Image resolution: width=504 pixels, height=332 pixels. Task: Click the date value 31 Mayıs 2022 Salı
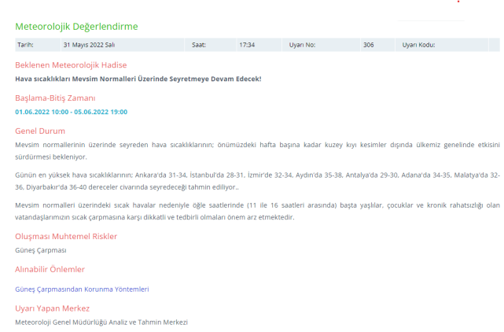(89, 46)
